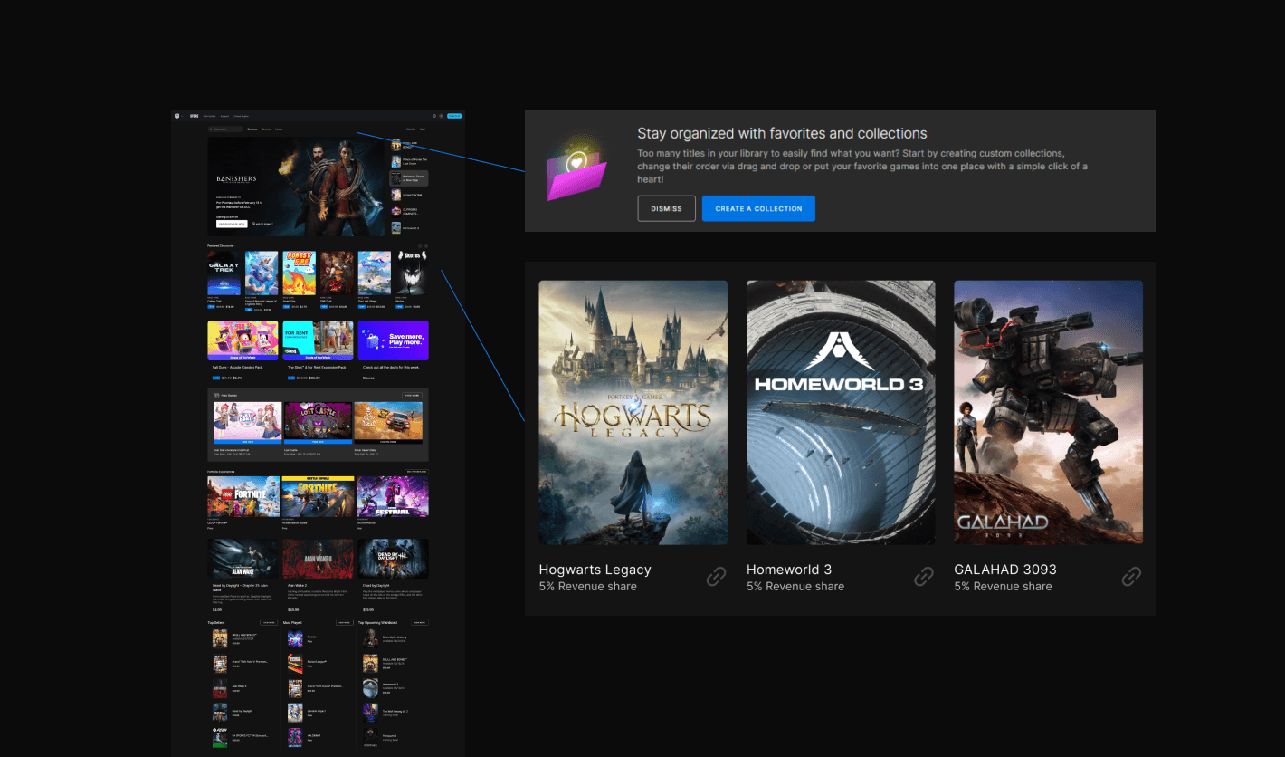Click View More beside Top Sellers

coord(269,622)
